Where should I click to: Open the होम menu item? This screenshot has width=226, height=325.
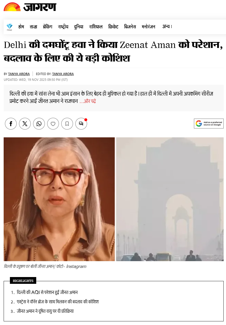(21, 27)
